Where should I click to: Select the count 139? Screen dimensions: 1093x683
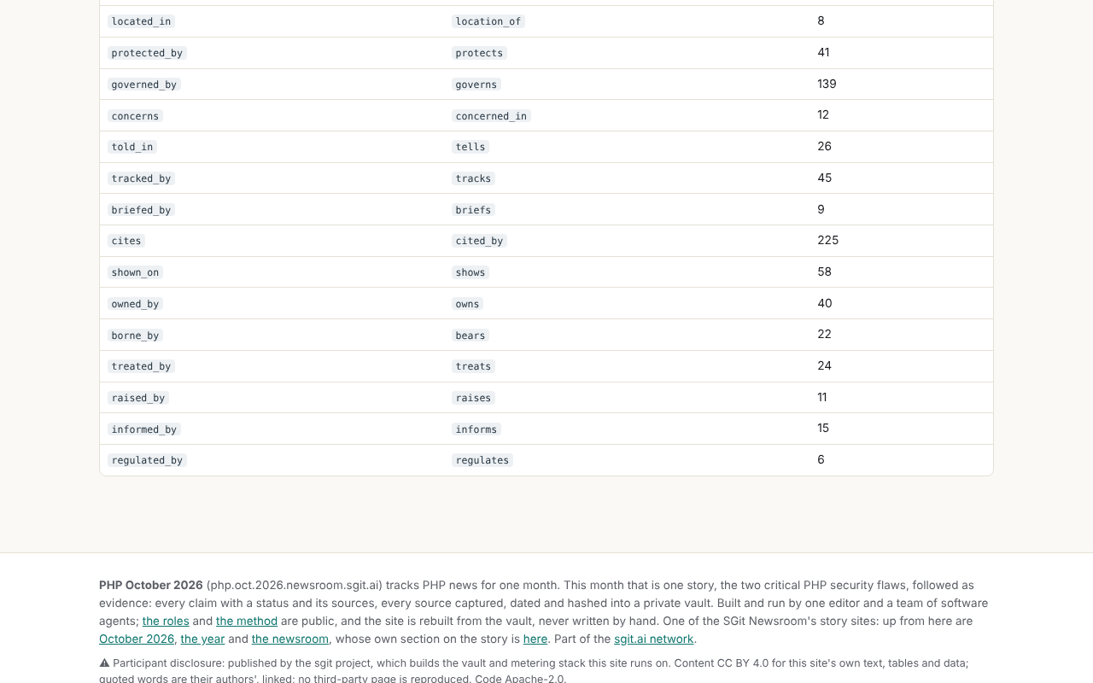[827, 84]
